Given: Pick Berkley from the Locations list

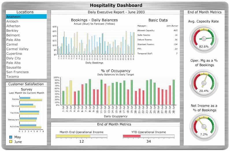Looking at the screenshot, I should 26,31.
